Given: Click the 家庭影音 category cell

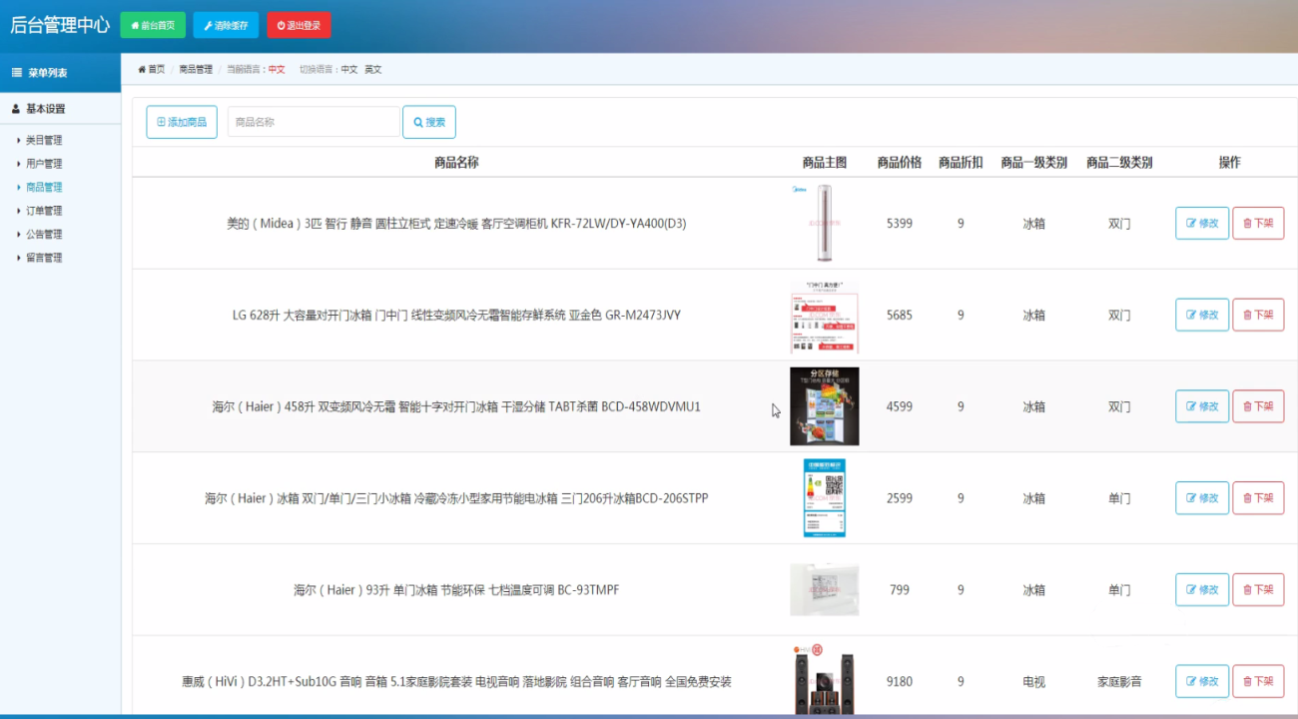Looking at the screenshot, I should click(x=1119, y=682).
